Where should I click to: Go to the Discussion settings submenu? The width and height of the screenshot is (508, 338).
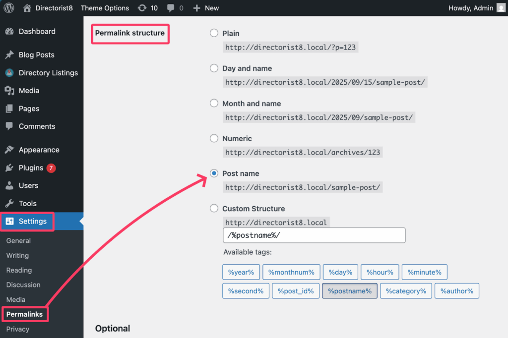pyautogui.click(x=23, y=285)
